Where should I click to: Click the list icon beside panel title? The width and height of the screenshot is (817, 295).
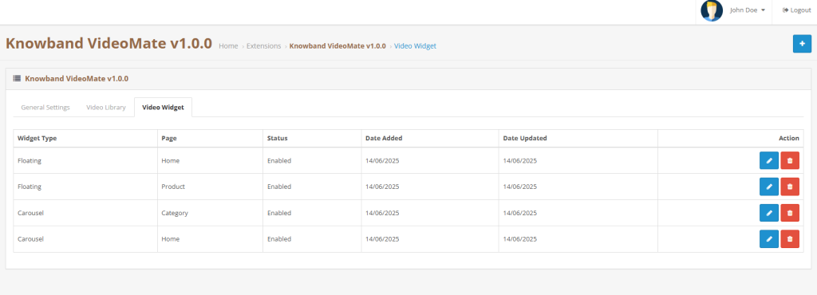tap(17, 79)
